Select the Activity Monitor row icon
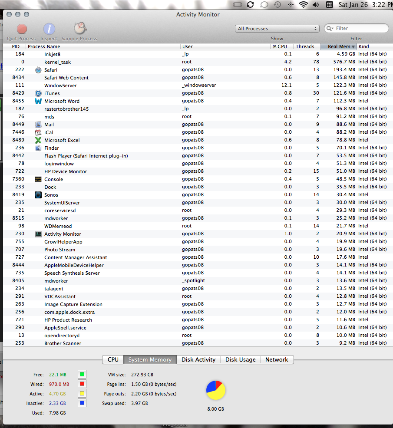Screen dimensions: 393x428 pyautogui.click(x=38, y=234)
